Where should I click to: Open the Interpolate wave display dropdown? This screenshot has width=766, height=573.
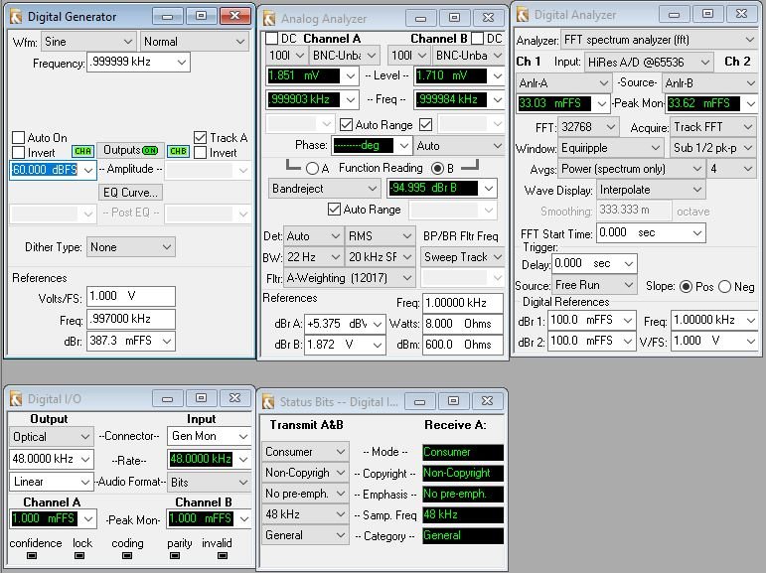click(650, 190)
